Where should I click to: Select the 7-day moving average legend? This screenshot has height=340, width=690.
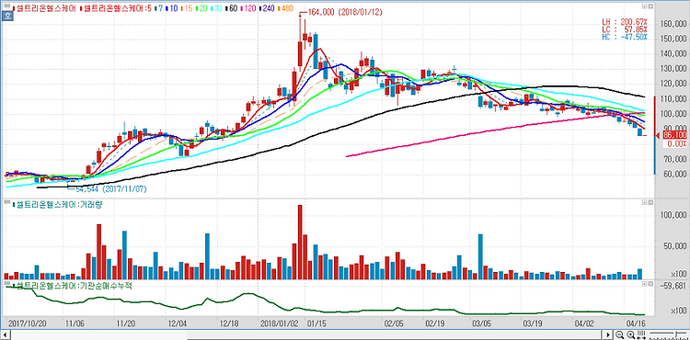(x=159, y=8)
